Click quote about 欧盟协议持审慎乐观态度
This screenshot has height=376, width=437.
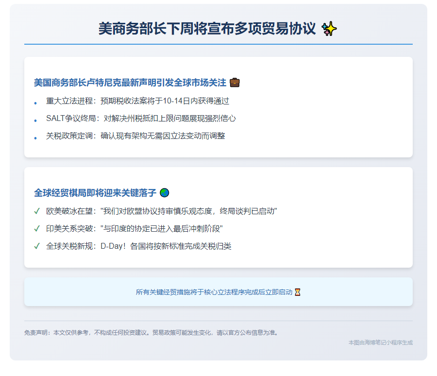189,211
